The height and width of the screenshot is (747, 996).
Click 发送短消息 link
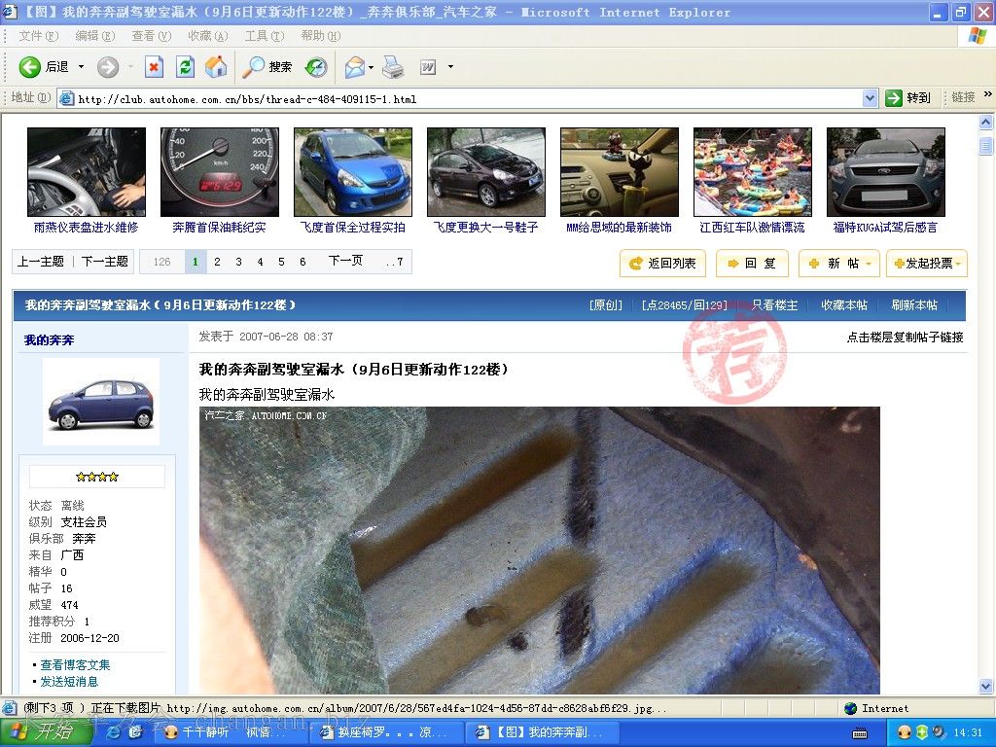coord(69,682)
